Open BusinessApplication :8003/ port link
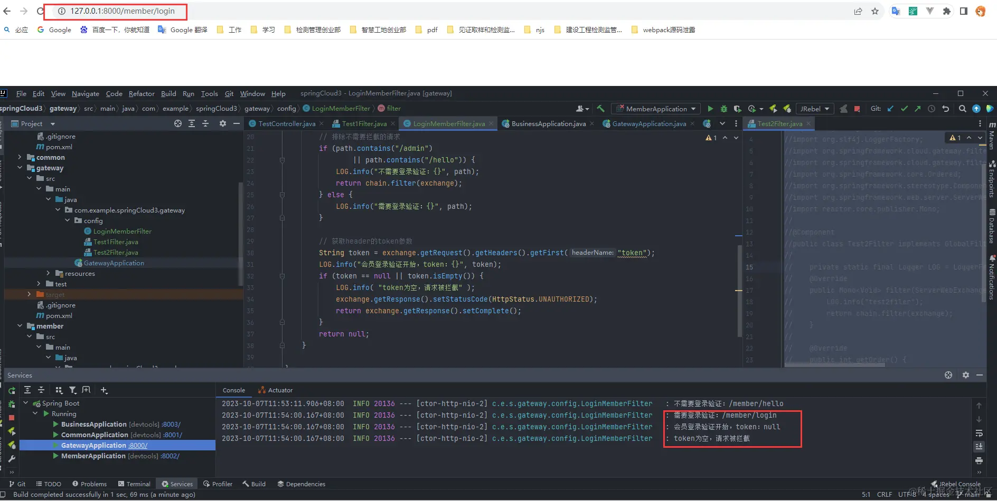997x501 pixels. tap(171, 424)
